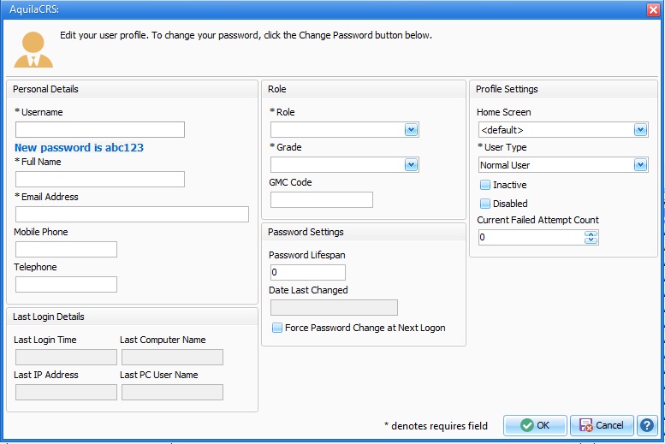
Task: Expand the Grade dropdown
Action: tap(411, 165)
